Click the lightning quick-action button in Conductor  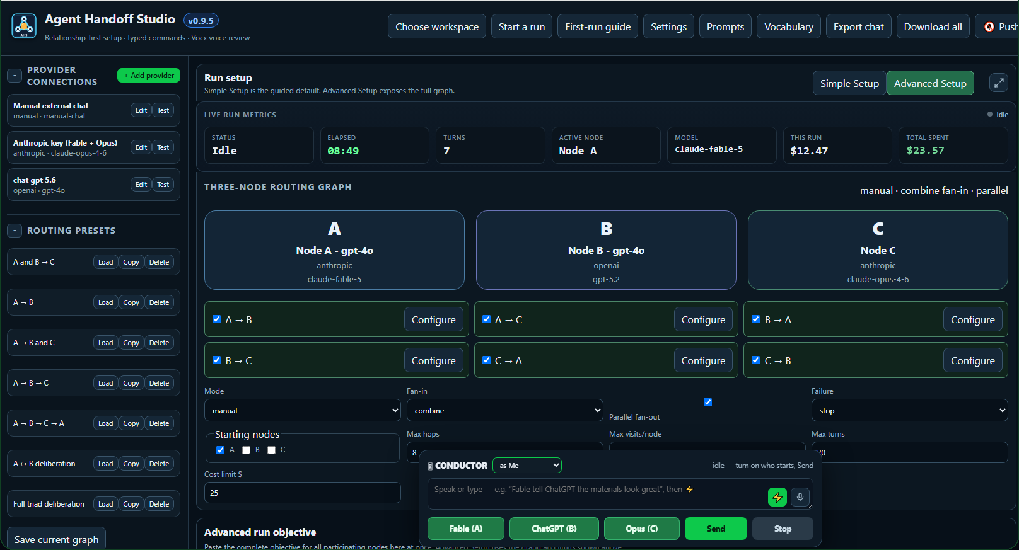tap(777, 497)
